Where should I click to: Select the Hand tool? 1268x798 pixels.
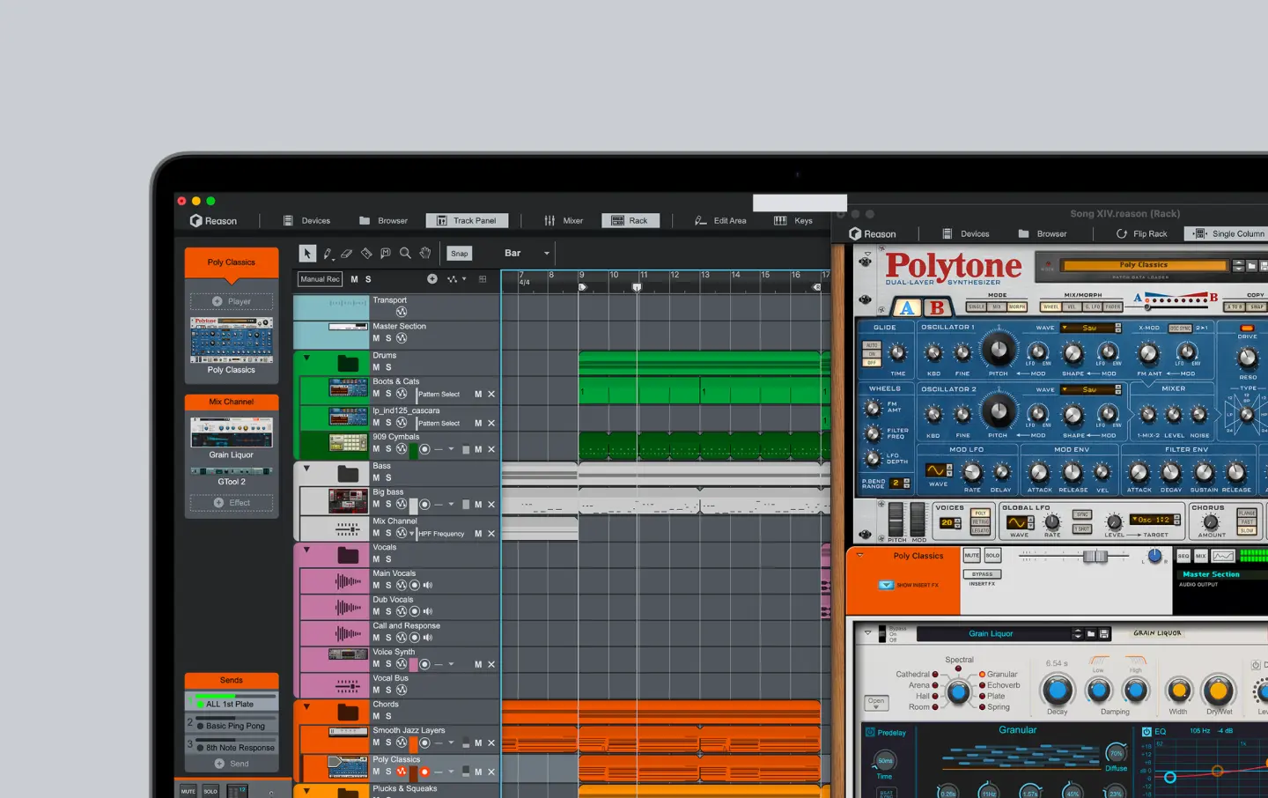tap(425, 254)
